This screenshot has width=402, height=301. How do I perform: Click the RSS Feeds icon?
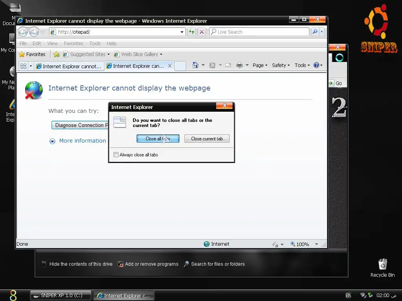[212, 65]
